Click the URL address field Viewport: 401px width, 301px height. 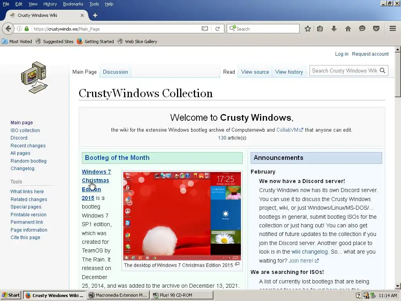(x=116, y=29)
